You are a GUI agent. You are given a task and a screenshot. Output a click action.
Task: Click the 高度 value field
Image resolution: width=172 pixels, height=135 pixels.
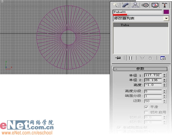[x=153, y=85]
